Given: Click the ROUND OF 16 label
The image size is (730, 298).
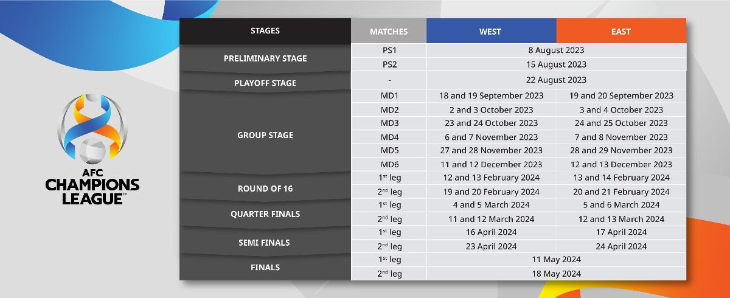Looking at the screenshot, I should [265, 189].
